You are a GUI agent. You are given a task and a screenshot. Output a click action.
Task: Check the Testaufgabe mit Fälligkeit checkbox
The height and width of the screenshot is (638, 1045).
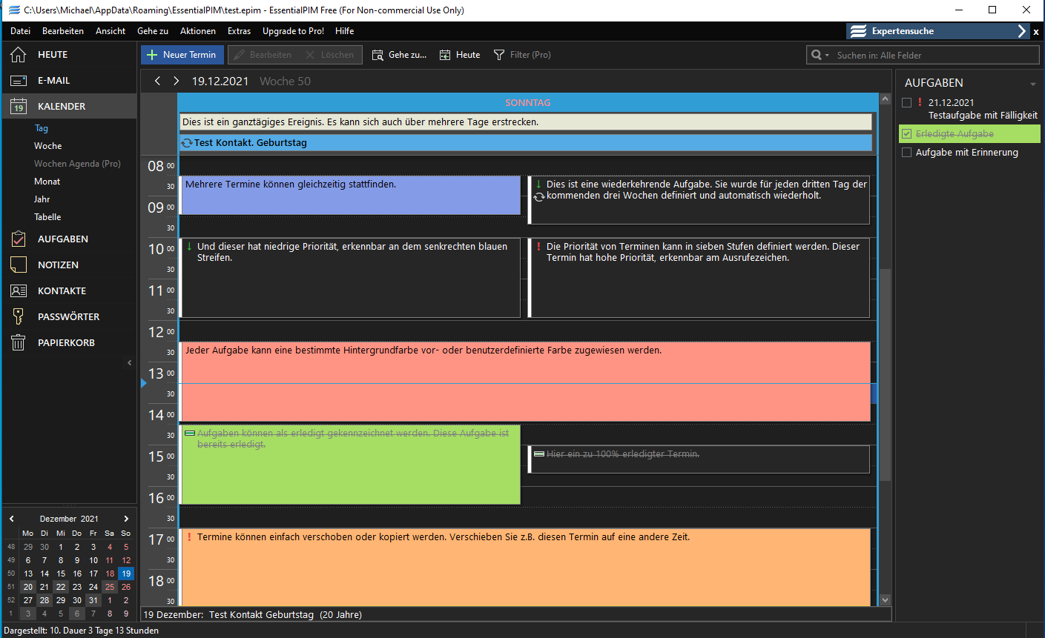pyautogui.click(x=906, y=103)
